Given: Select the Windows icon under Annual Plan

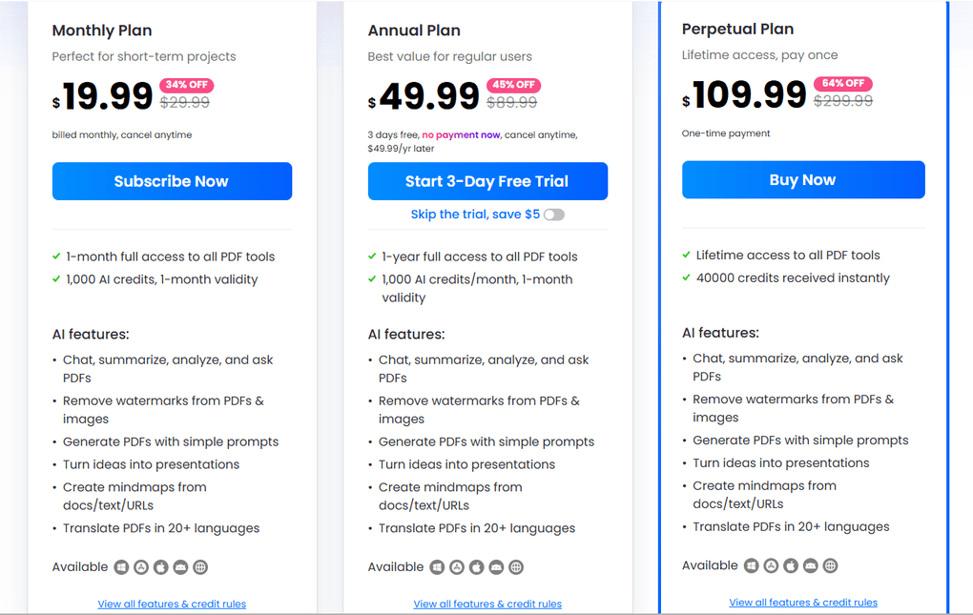Looking at the screenshot, I should pos(437,566).
